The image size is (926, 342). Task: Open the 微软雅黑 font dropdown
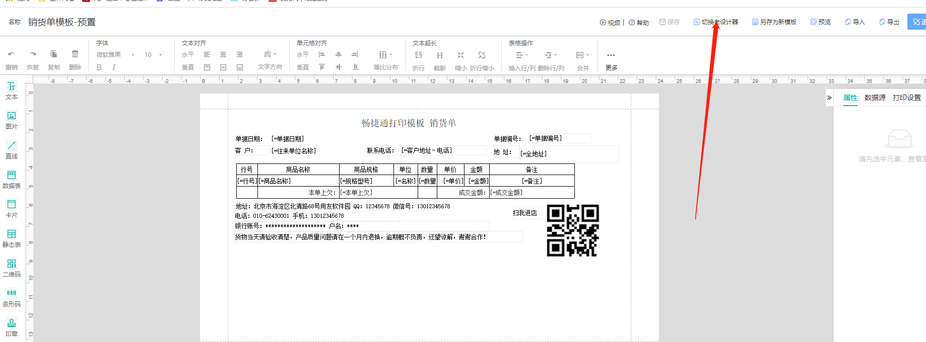pos(115,55)
